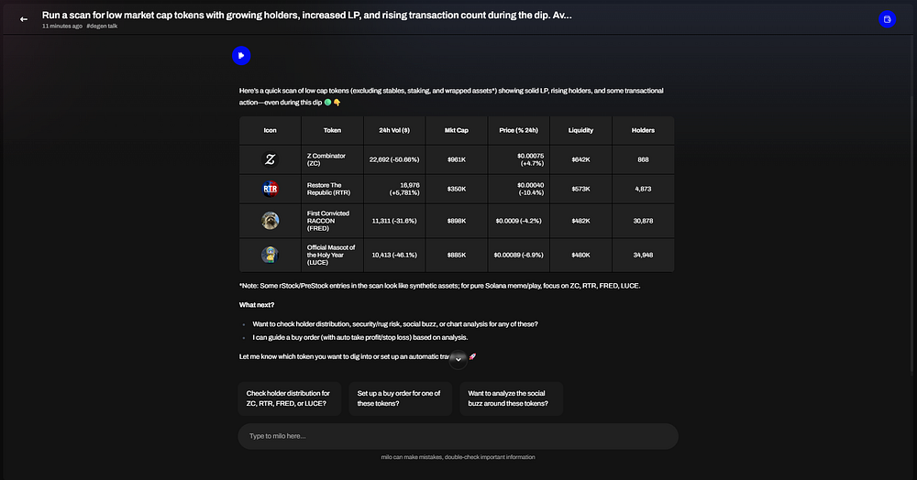Select 'Check holder distribution' suggestion
Screen dimensions: 917x480
289,398
